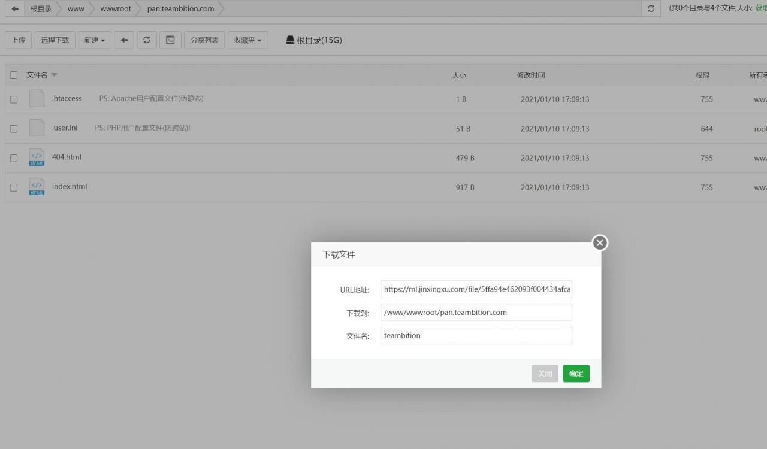Click the refresh icon beside the breadcrumb bar
The image size is (767, 449).
(x=651, y=9)
